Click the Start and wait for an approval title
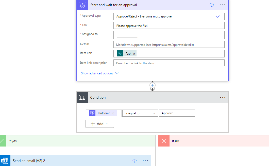Screen dimensions: 269x166 click(114, 5)
